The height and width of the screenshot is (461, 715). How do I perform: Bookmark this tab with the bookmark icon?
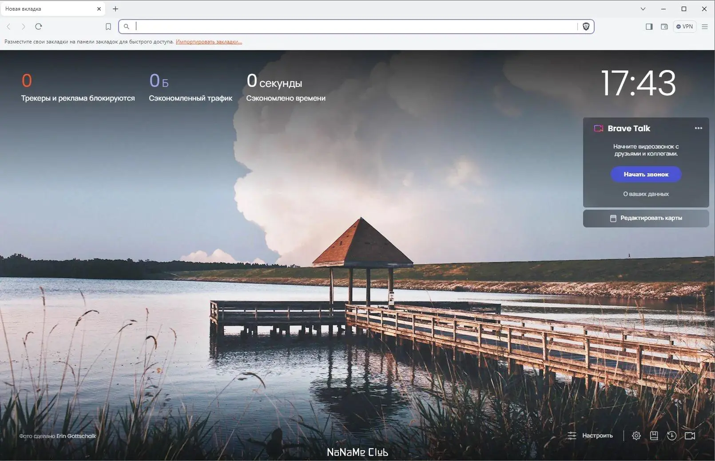point(108,27)
